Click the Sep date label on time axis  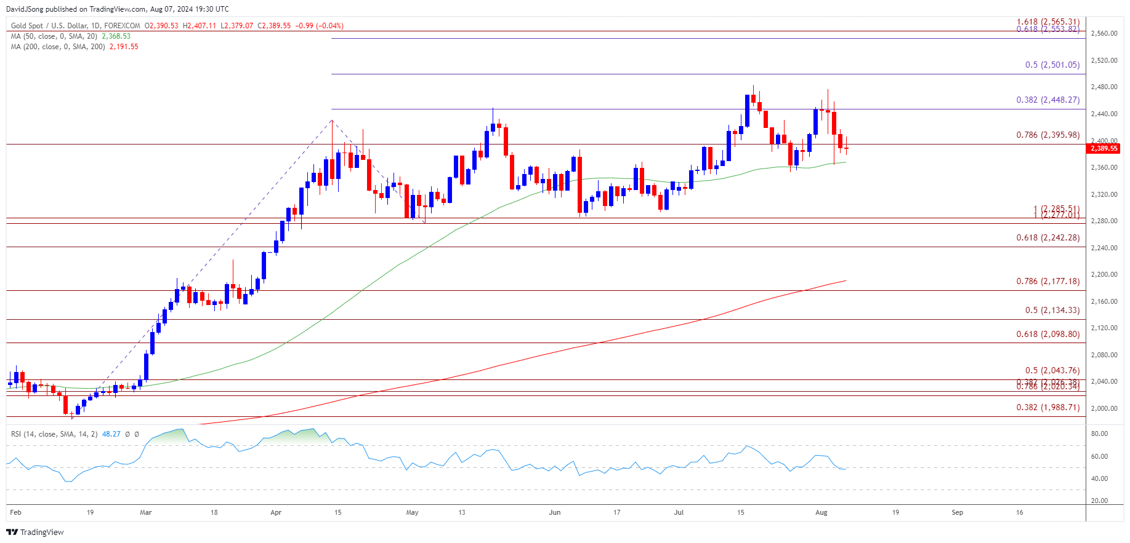tap(958, 512)
